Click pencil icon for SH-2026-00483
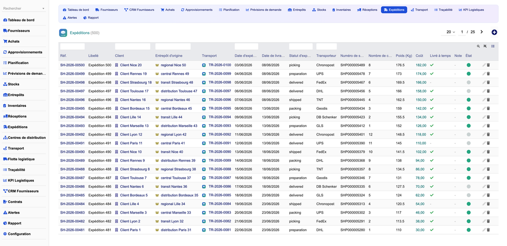507x246 pixels. coord(484,213)
